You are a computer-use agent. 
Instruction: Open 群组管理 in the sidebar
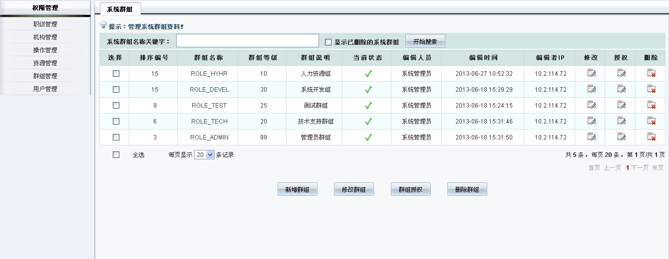point(45,76)
